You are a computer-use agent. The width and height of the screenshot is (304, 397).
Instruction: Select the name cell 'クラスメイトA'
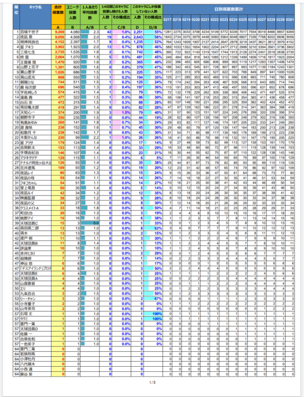coord(35,208)
